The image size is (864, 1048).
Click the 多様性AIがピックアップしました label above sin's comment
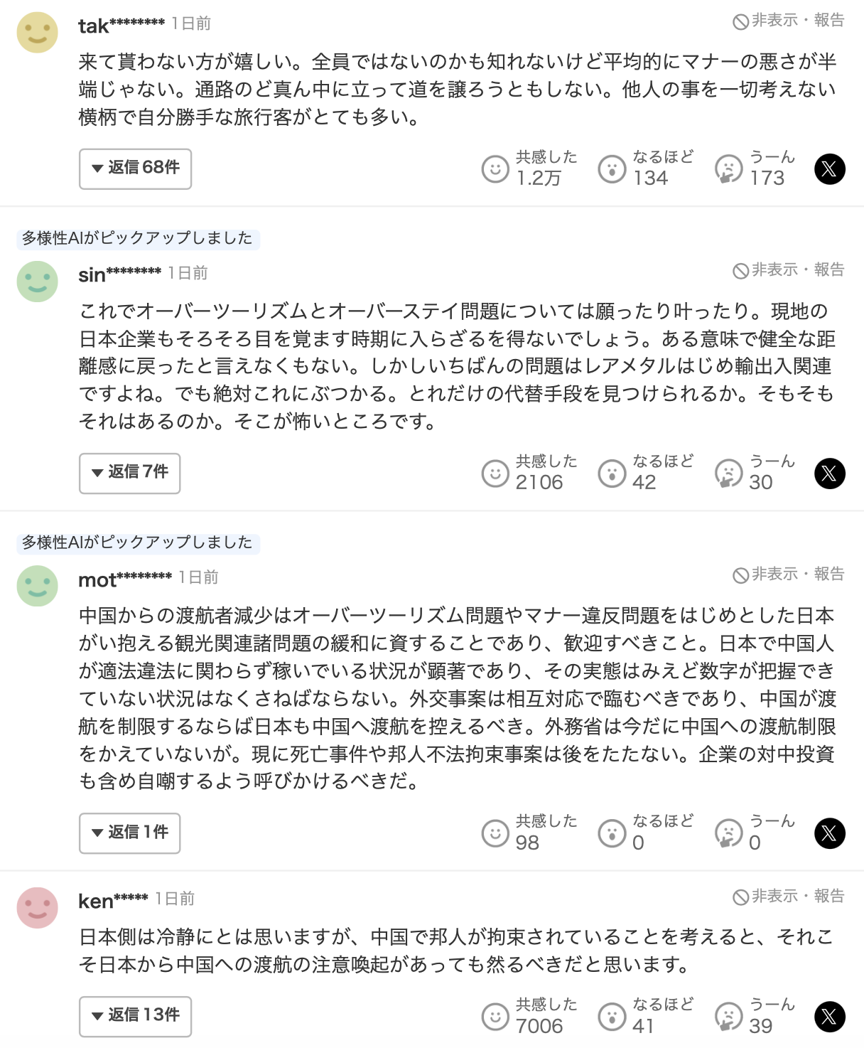pyautogui.click(x=137, y=238)
